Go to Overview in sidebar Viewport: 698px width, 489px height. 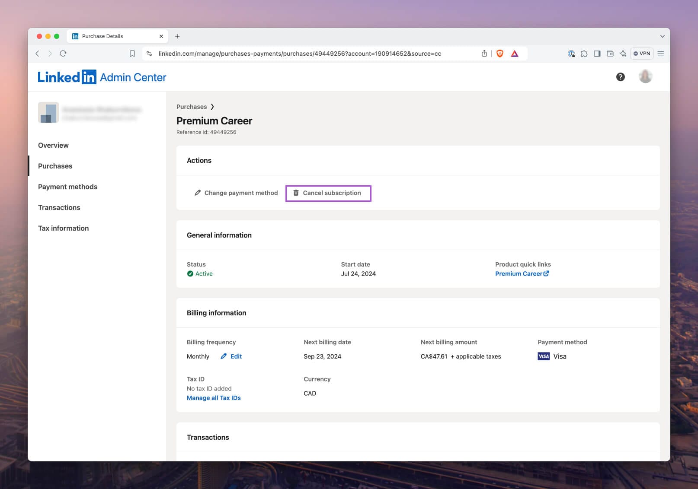point(53,145)
